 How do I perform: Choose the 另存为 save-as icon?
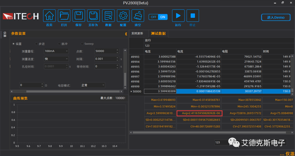93,16
